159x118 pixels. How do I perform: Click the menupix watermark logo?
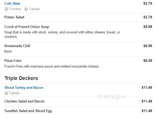coord(112,97)
